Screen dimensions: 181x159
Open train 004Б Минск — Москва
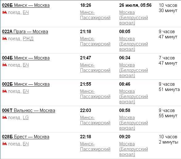[x=26, y=58]
